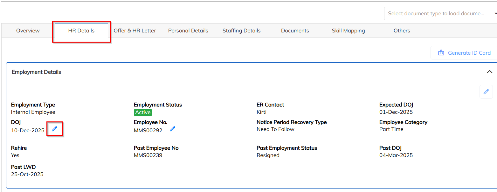Click the DOJ value 10-Dec-2025
Viewport: 497px width, 192px height.
[x=28, y=130]
